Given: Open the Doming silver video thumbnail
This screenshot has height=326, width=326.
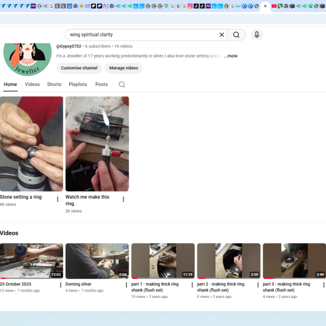Looking at the screenshot, I should pyautogui.click(x=97, y=261).
